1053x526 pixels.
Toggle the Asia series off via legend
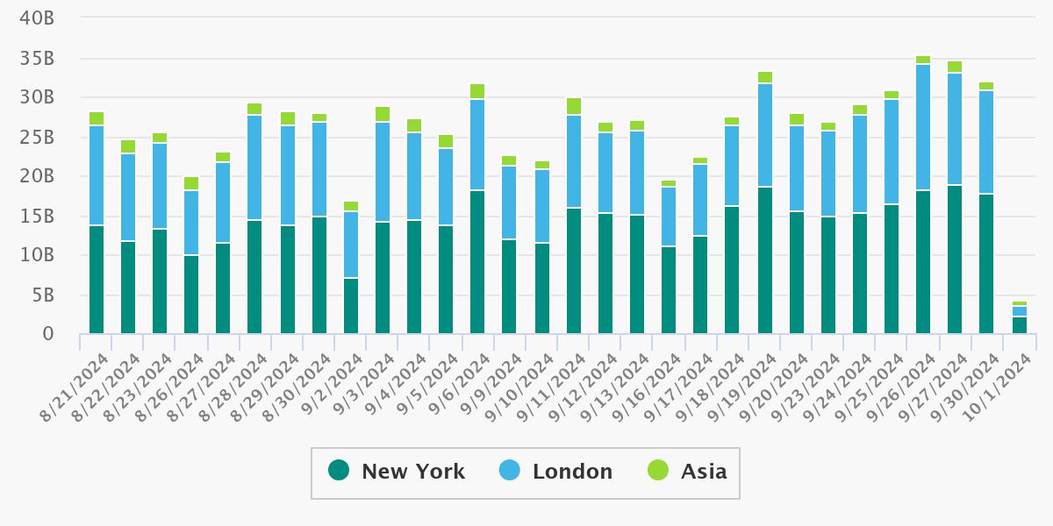point(704,471)
